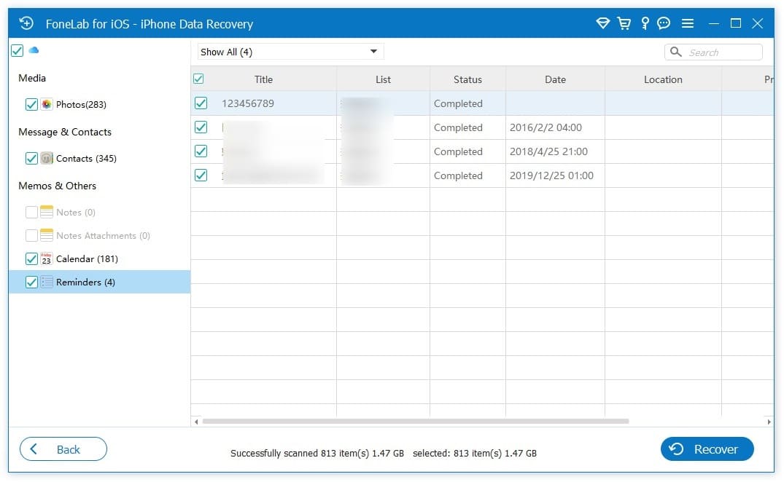This screenshot has width=784, height=482.
Task: Click the Recover button
Action: tap(707, 449)
